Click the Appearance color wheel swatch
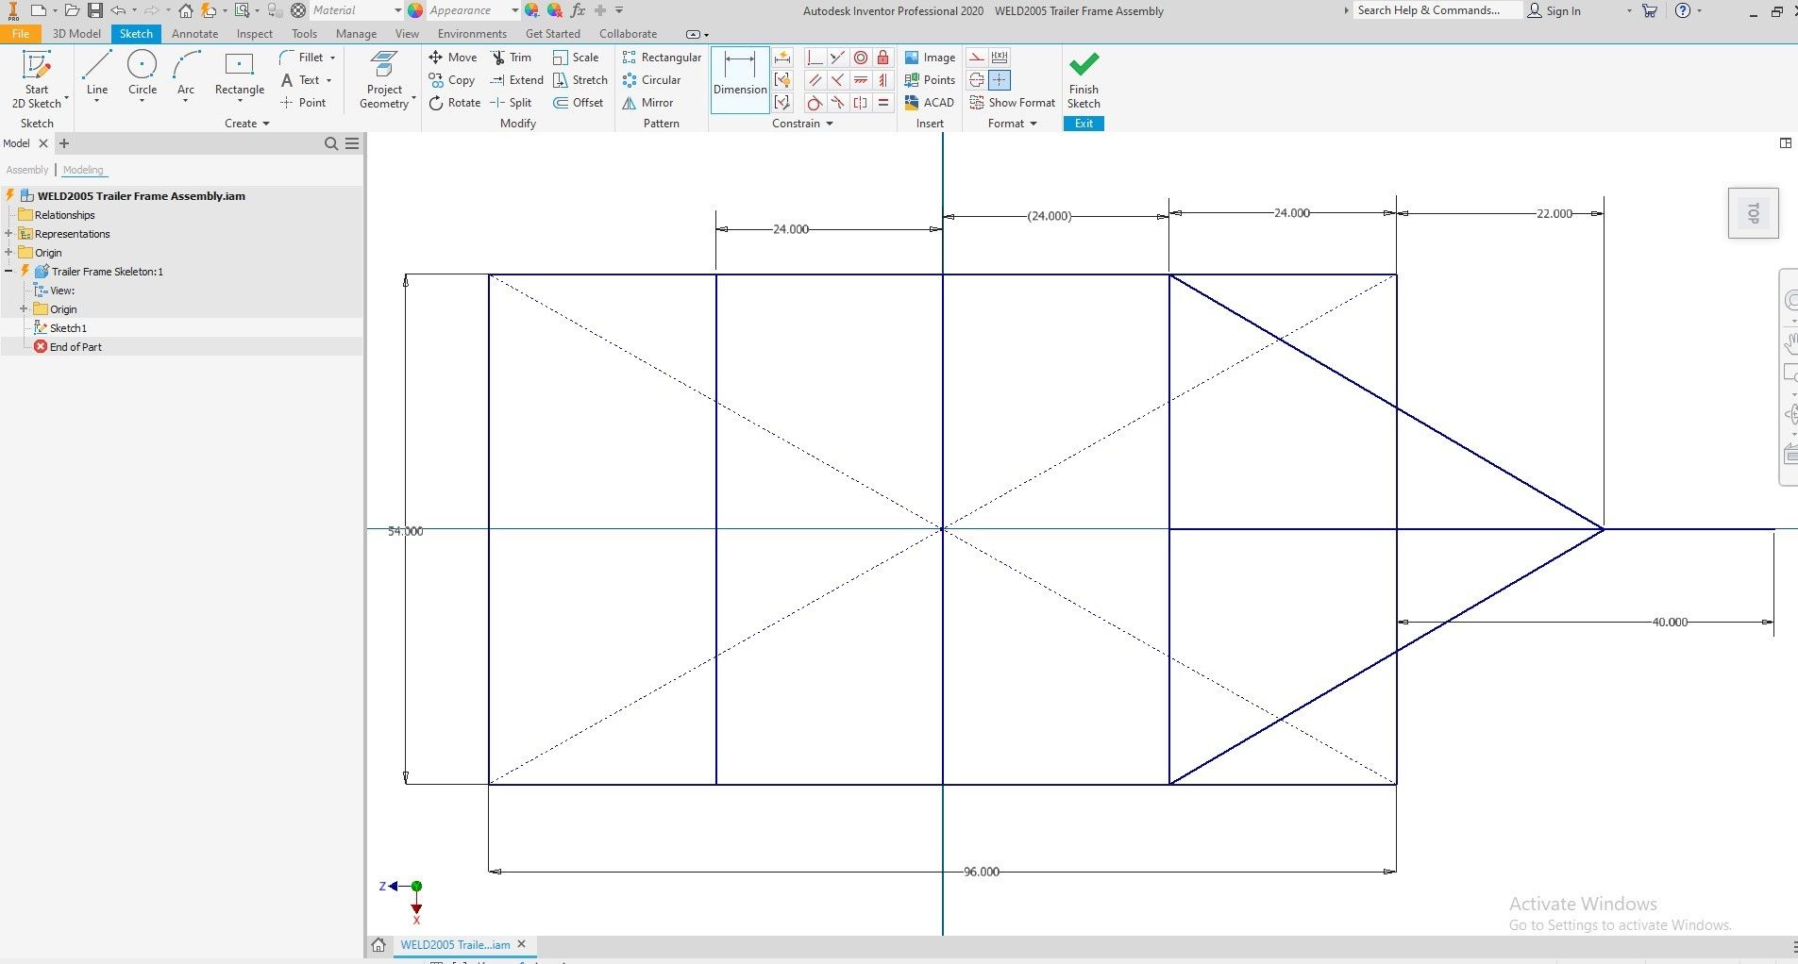This screenshot has width=1798, height=964. click(415, 9)
